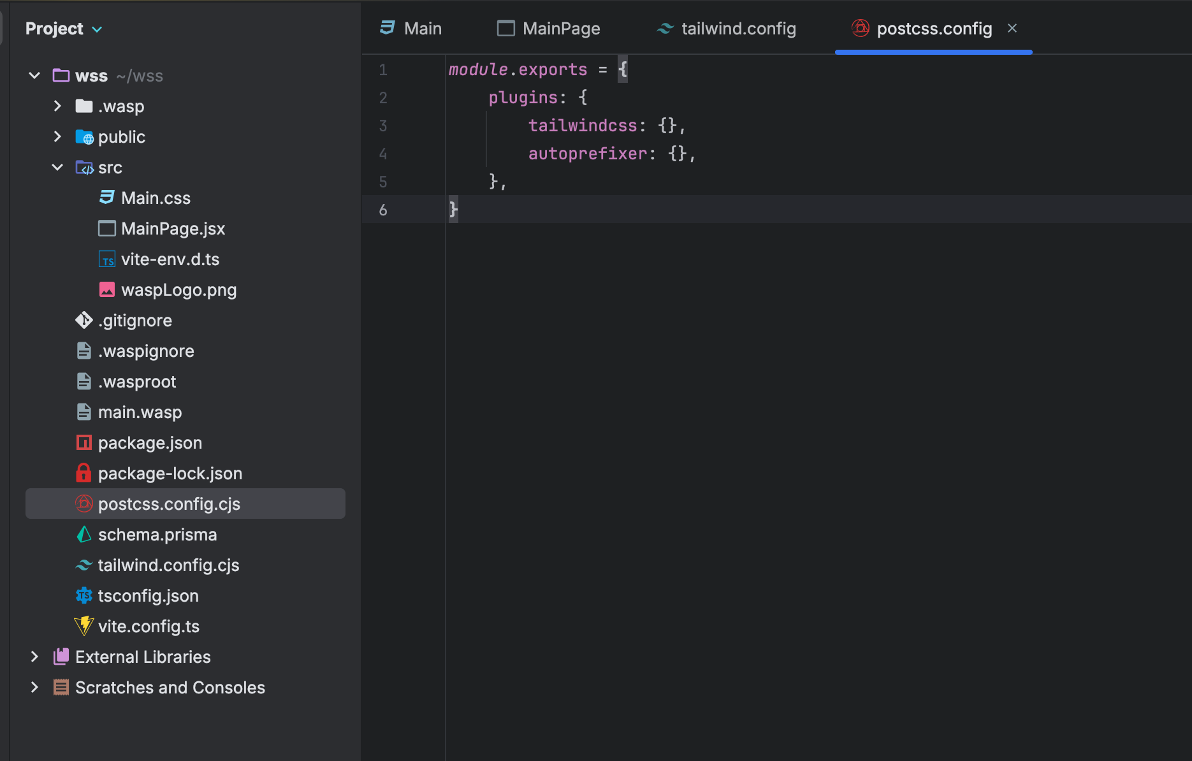
Task: Select MainPage.jsx in the tree
Action: click(173, 229)
